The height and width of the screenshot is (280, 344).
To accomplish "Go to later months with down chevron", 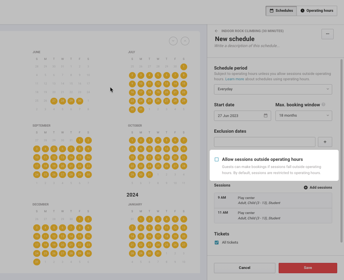I will pyautogui.click(x=173, y=41).
